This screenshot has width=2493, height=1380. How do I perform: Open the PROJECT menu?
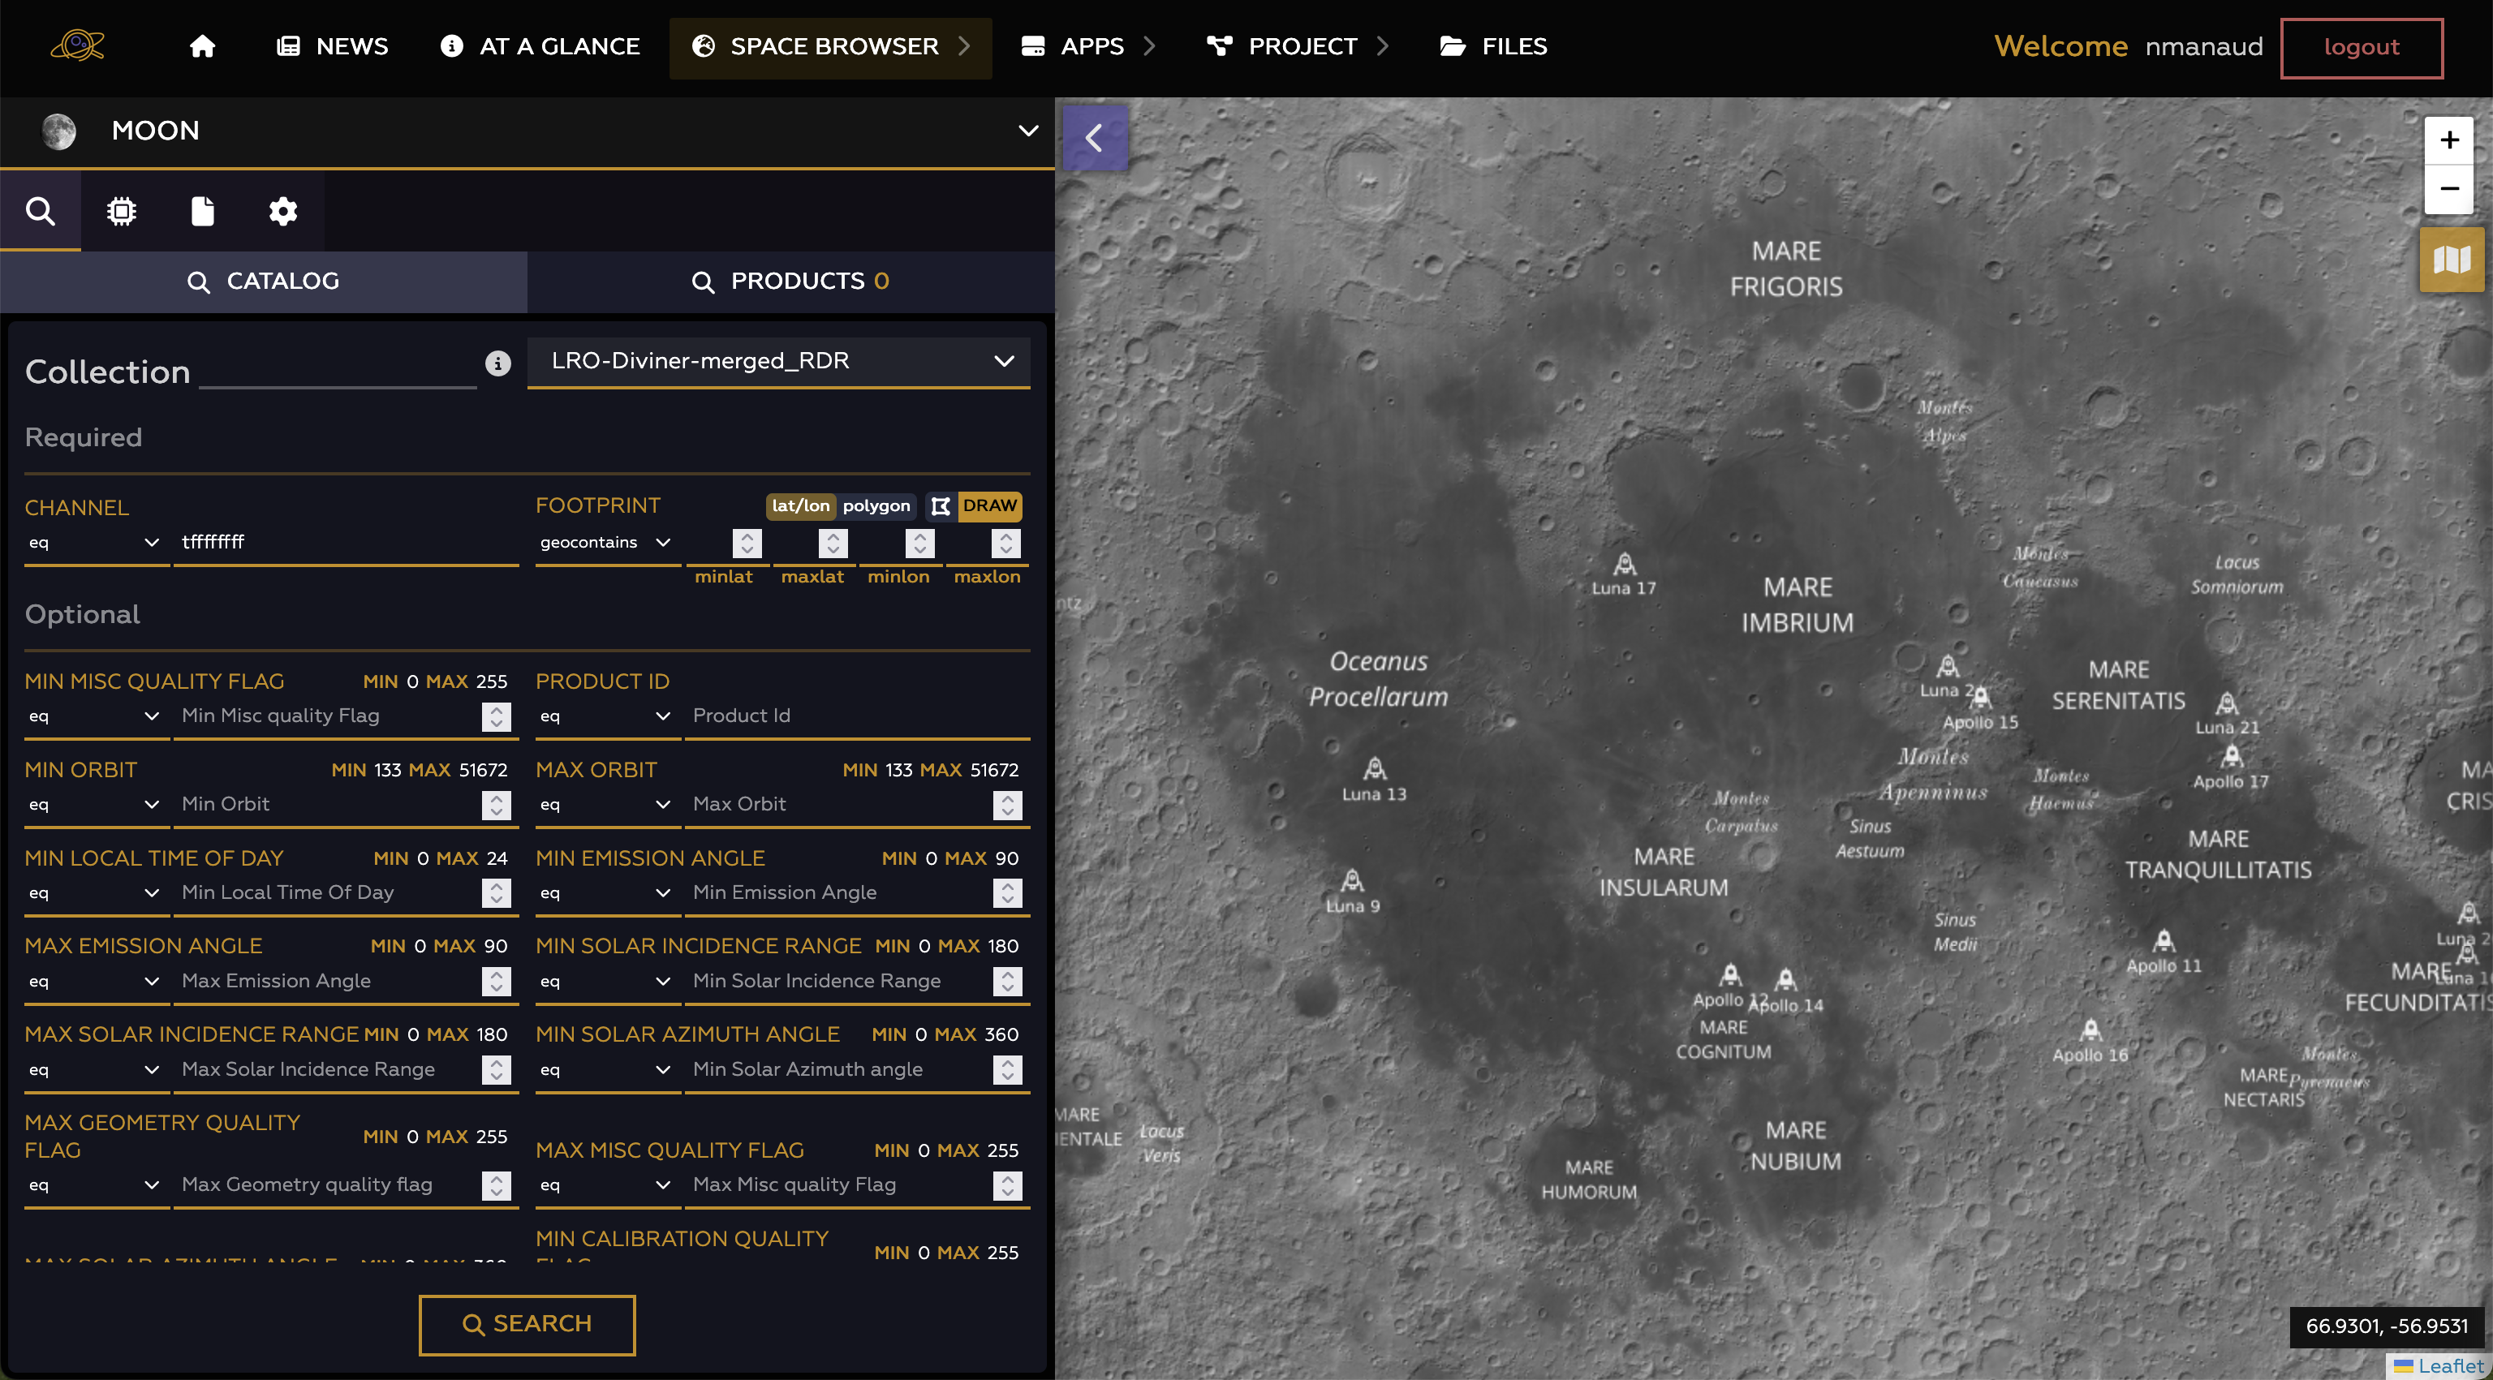1297,46
